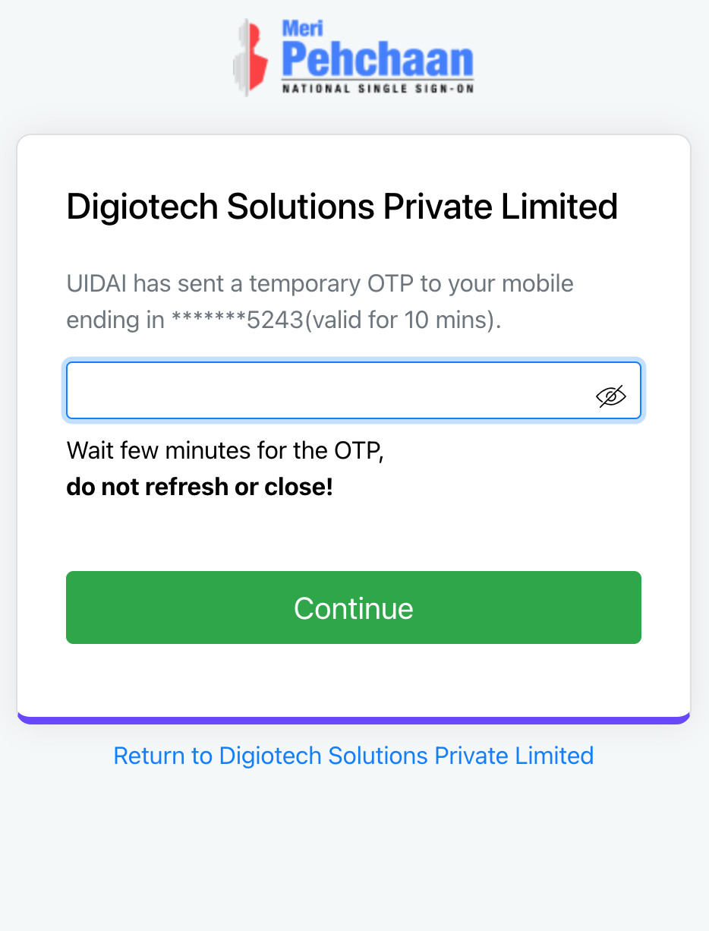Click the 'do not refresh or close!' warning text

199,486
